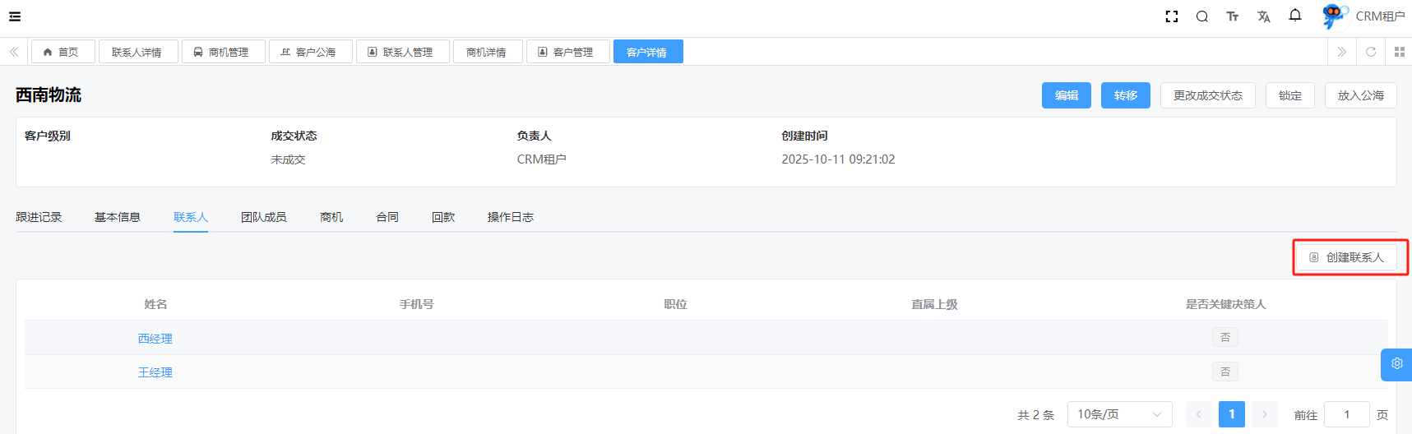Screen dimensions: 1412x434
Task: Click the blue 编辑 button
Action: tap(1066, 95)
